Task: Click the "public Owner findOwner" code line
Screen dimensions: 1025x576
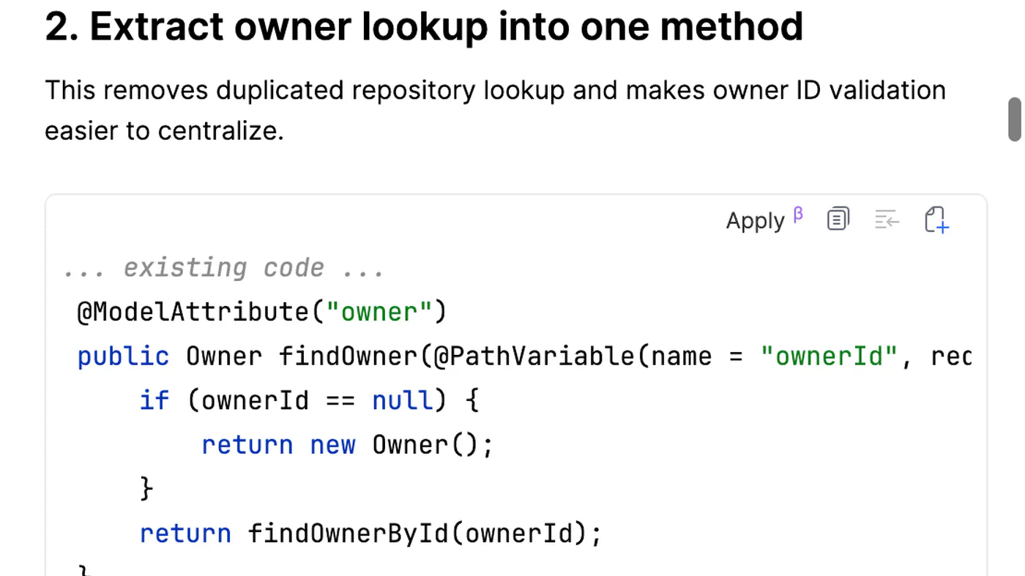Action: (524, 356)
